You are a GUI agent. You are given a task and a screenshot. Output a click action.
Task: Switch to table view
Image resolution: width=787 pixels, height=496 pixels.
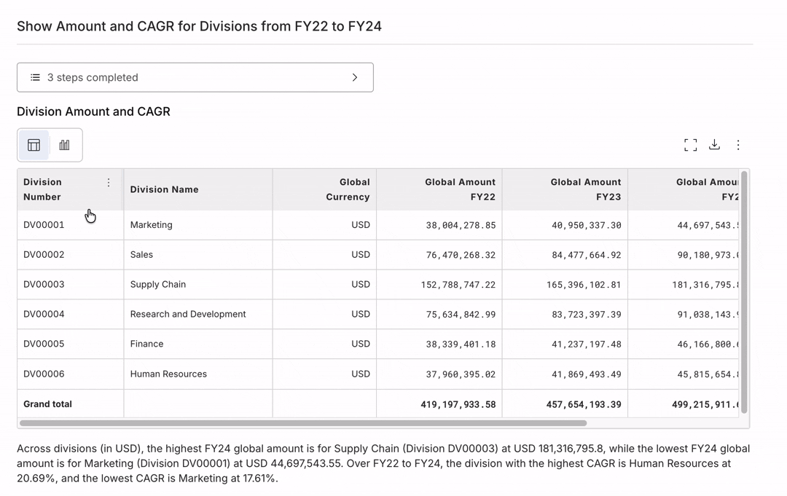click(34, 145)
